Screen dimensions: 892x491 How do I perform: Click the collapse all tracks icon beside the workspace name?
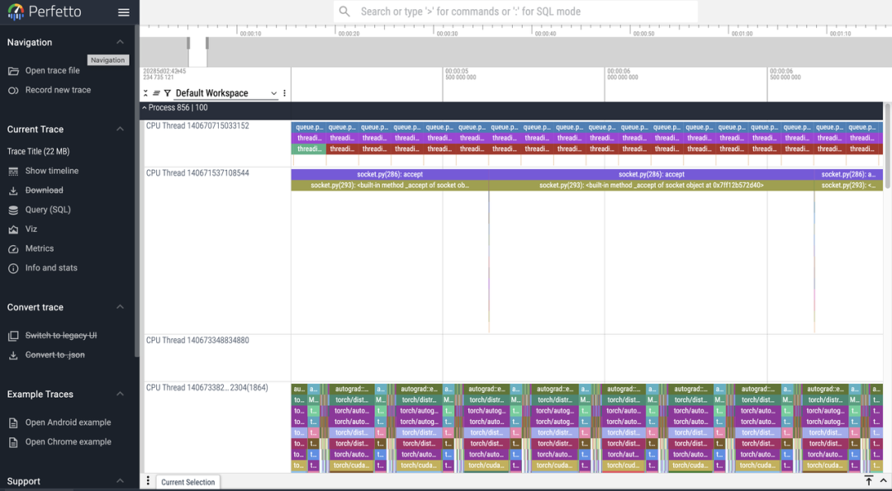tap(145, 93)
